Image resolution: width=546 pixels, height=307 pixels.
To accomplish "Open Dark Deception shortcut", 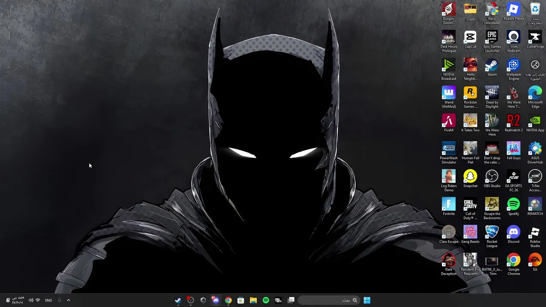I will point(449,264).
